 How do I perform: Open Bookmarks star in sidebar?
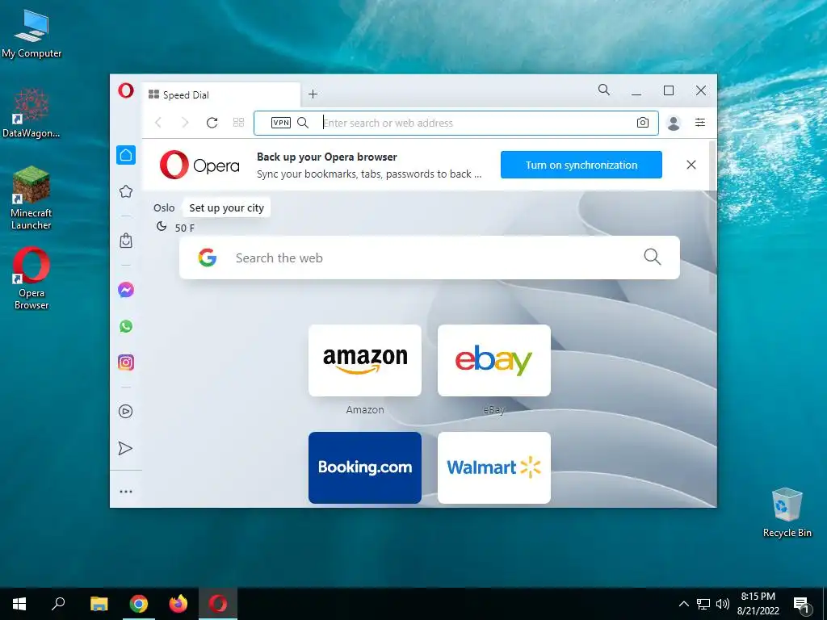click(x=125, y=191)
